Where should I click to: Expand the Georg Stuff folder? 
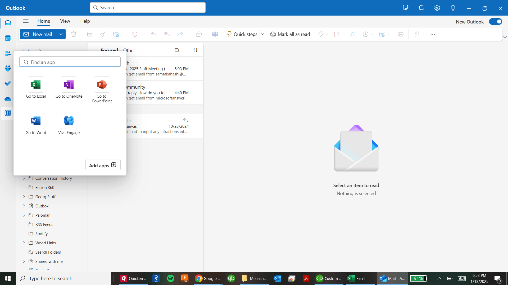click(x=24, y=197)
